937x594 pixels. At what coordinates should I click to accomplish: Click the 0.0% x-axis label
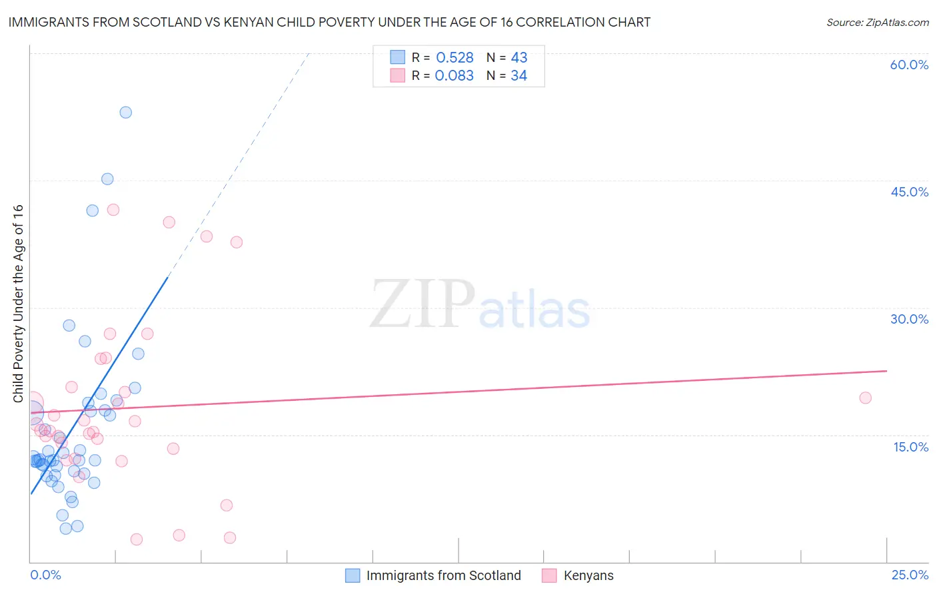(45, 575)
